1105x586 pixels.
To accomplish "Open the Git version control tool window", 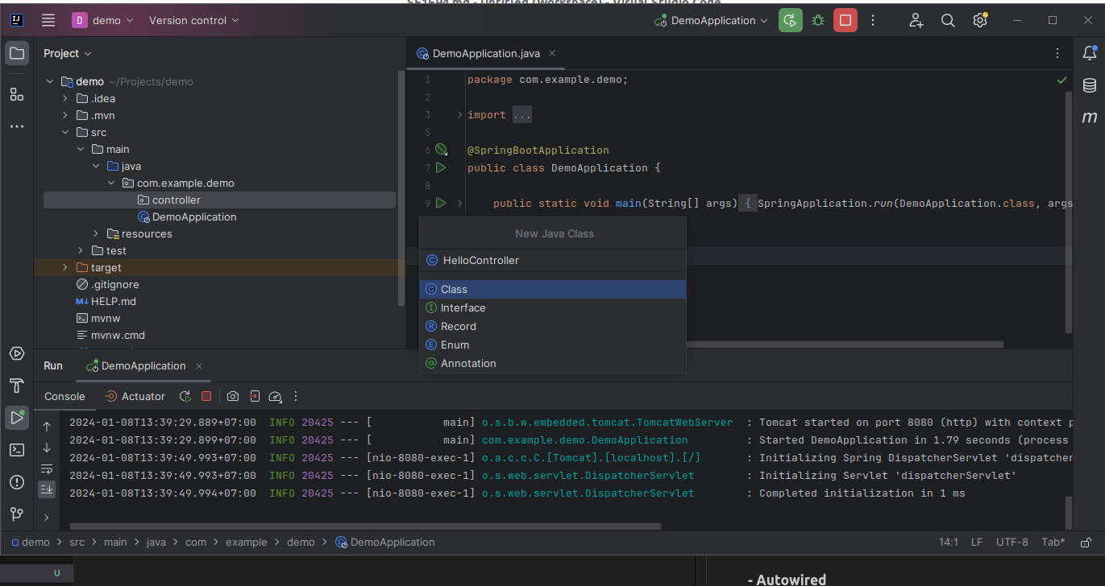I will (16, 514).
